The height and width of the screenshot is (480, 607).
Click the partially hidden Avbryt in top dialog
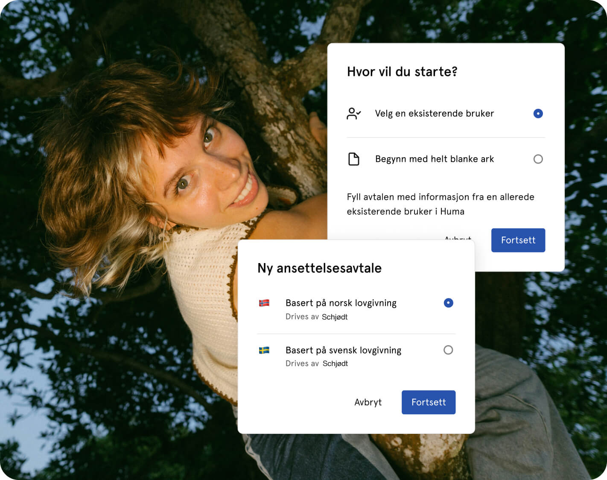tap(458, 237)
